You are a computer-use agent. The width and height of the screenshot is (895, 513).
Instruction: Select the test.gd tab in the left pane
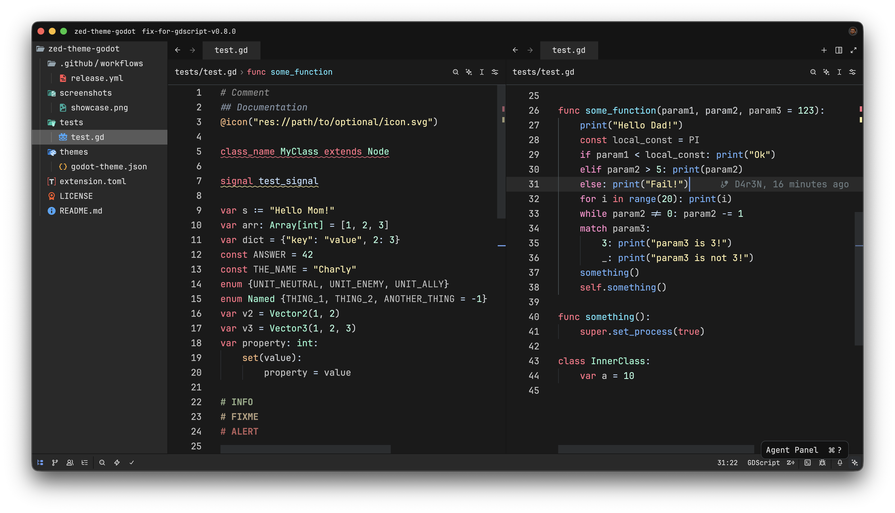tap(231, 50)
